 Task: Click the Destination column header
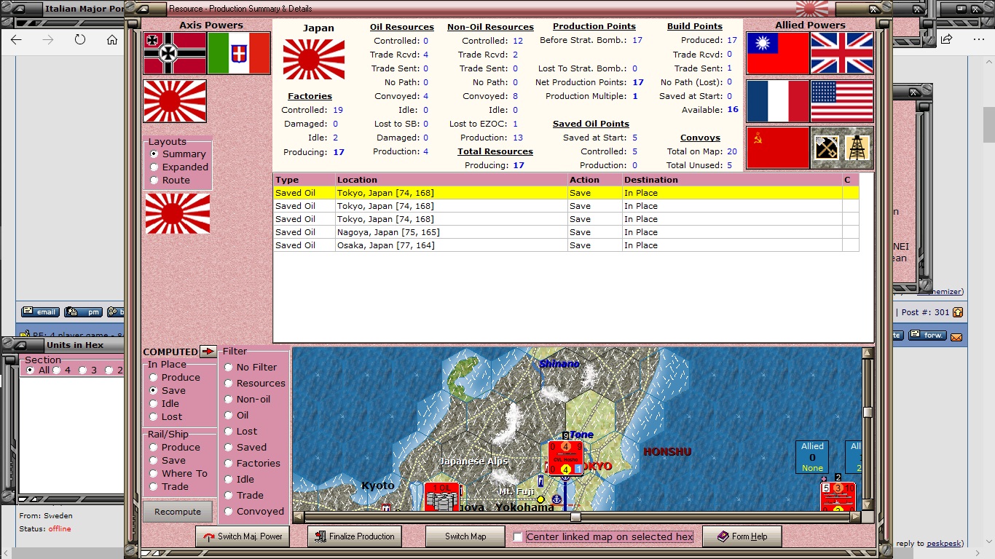[731, 180]
